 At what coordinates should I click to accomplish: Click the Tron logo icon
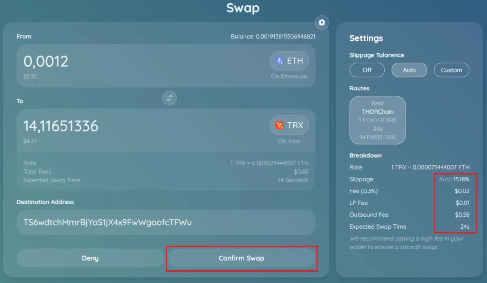279,125
